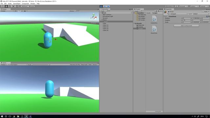The image size is (210, 118).
Task: Collapse the Player object in Hierarchy
Action: (102, 20)
